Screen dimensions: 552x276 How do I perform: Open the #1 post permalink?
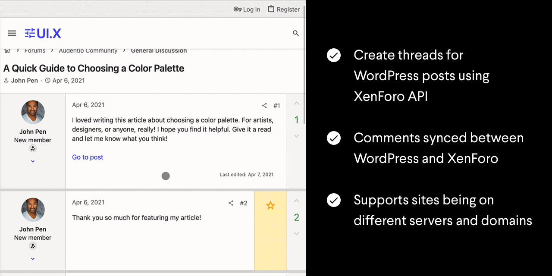[276, 105]
